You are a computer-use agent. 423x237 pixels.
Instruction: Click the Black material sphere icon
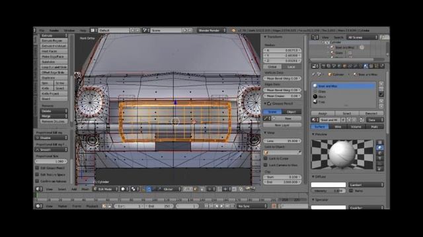(x=315, y=97)
